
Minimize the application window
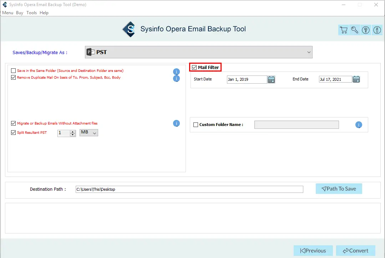(x=344, y=5)
